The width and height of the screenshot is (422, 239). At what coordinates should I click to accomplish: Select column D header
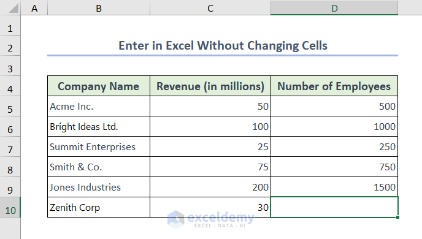[x=334, y=7]
